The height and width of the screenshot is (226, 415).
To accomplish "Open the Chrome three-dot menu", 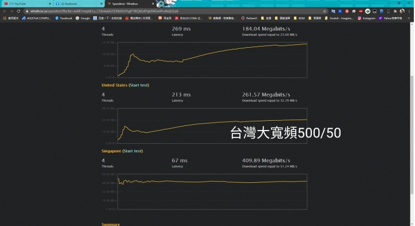I will [409, 11].
